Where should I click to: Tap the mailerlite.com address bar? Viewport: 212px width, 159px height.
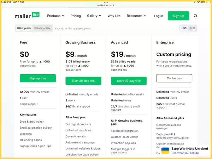pyautogui.click(x=106, y=5)
